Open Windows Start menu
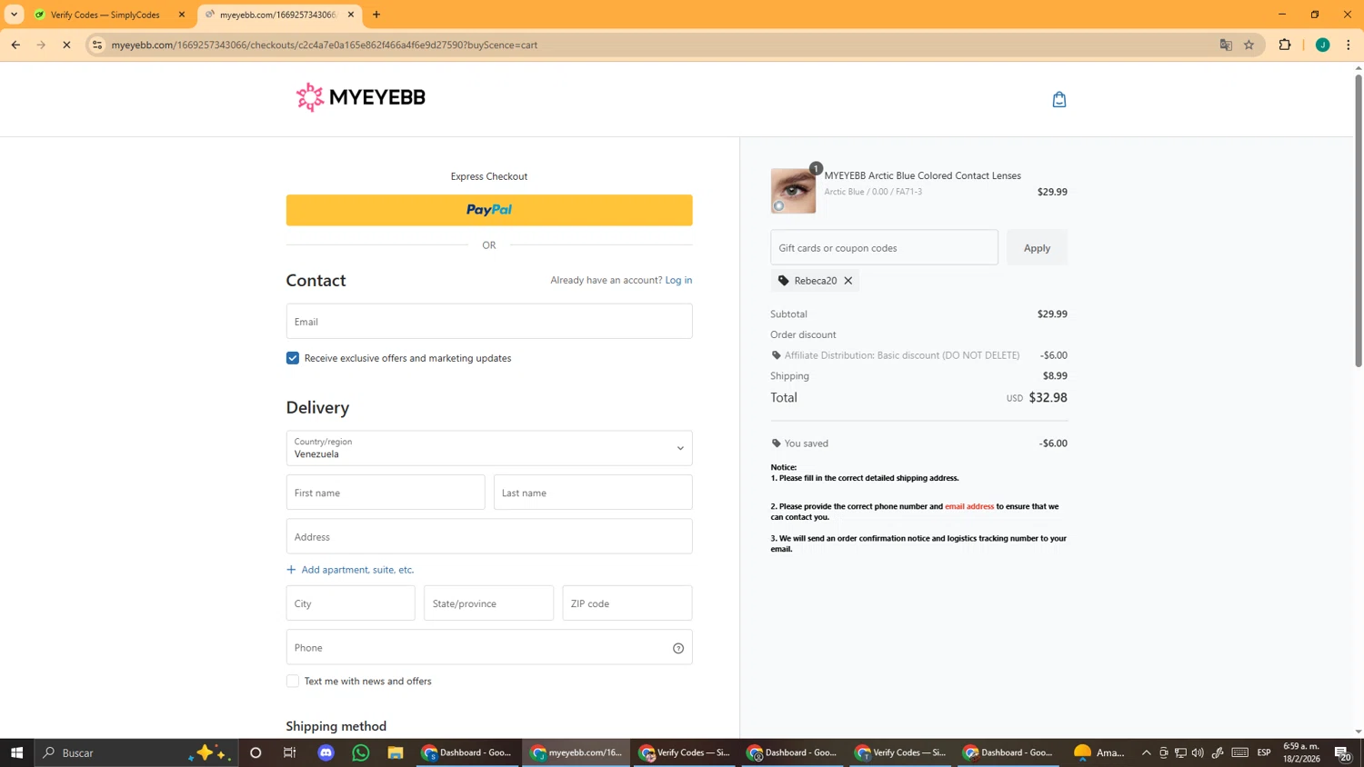Viewport: 1364px width, 767px height. pos(16,752)
